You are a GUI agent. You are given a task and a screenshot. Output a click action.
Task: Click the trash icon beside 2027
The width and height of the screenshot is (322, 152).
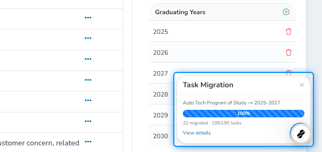[288, 71]
